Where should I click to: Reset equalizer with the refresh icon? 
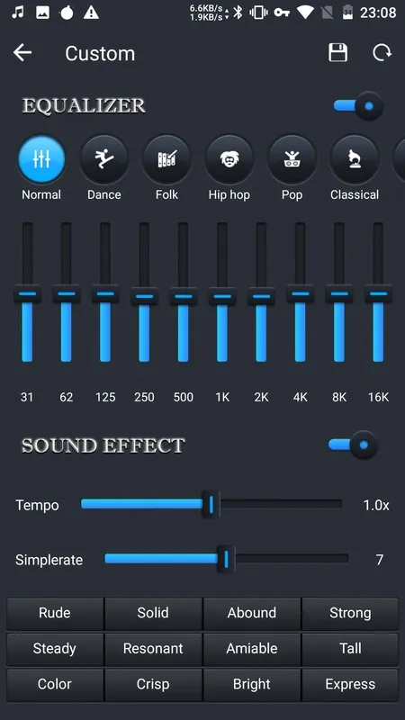[382, 53]
